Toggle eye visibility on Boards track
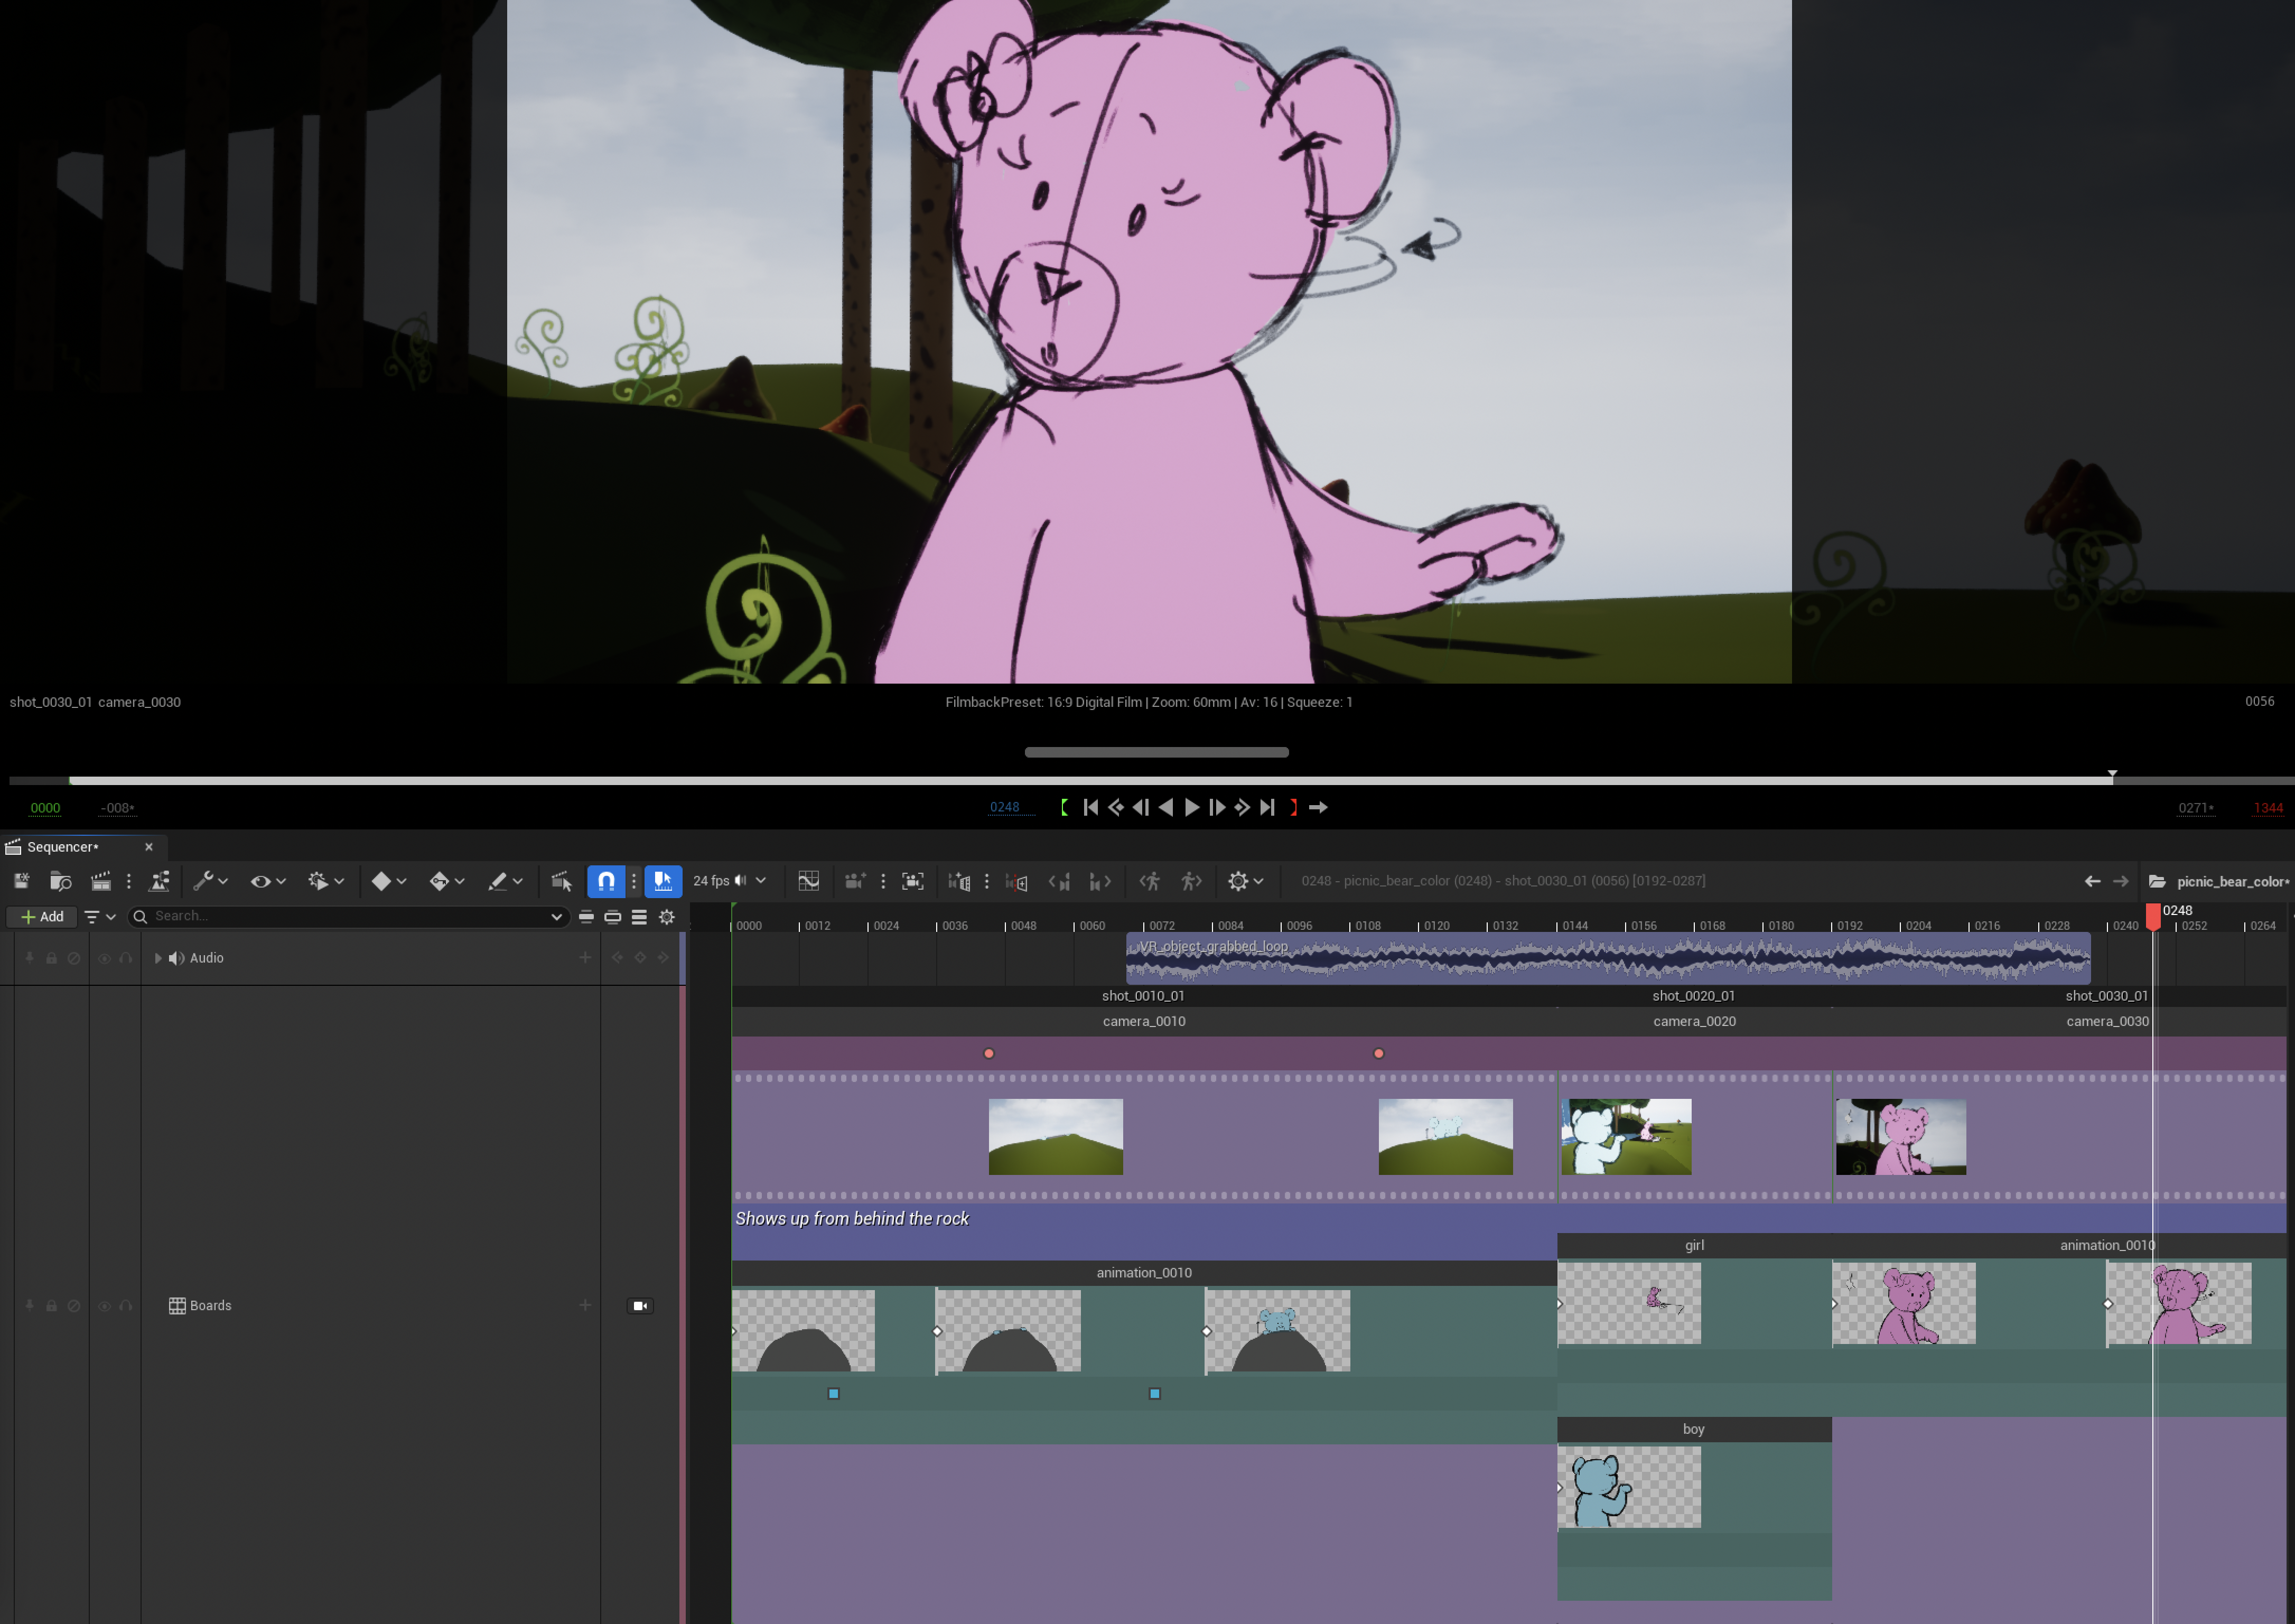 pos(104,1305)
